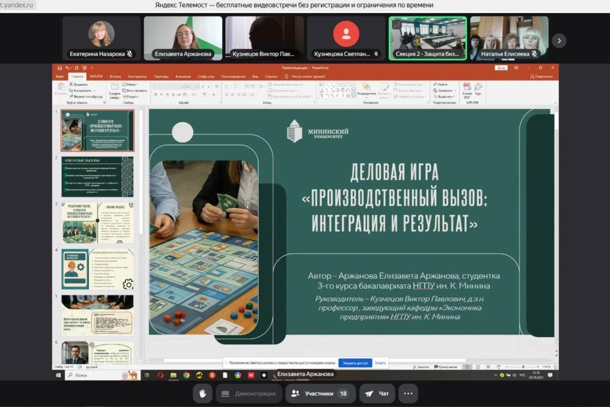This screenshot has width=610, height=407.
Task: Select Наталья Елисеева video tile
Action: point(509,38)
